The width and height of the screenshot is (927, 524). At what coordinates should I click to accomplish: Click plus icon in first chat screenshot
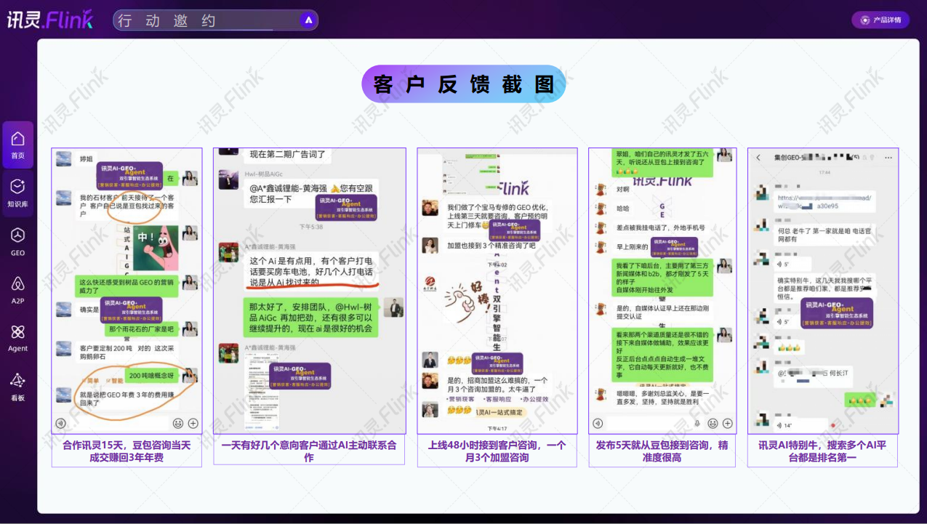[x=193, y=423]
